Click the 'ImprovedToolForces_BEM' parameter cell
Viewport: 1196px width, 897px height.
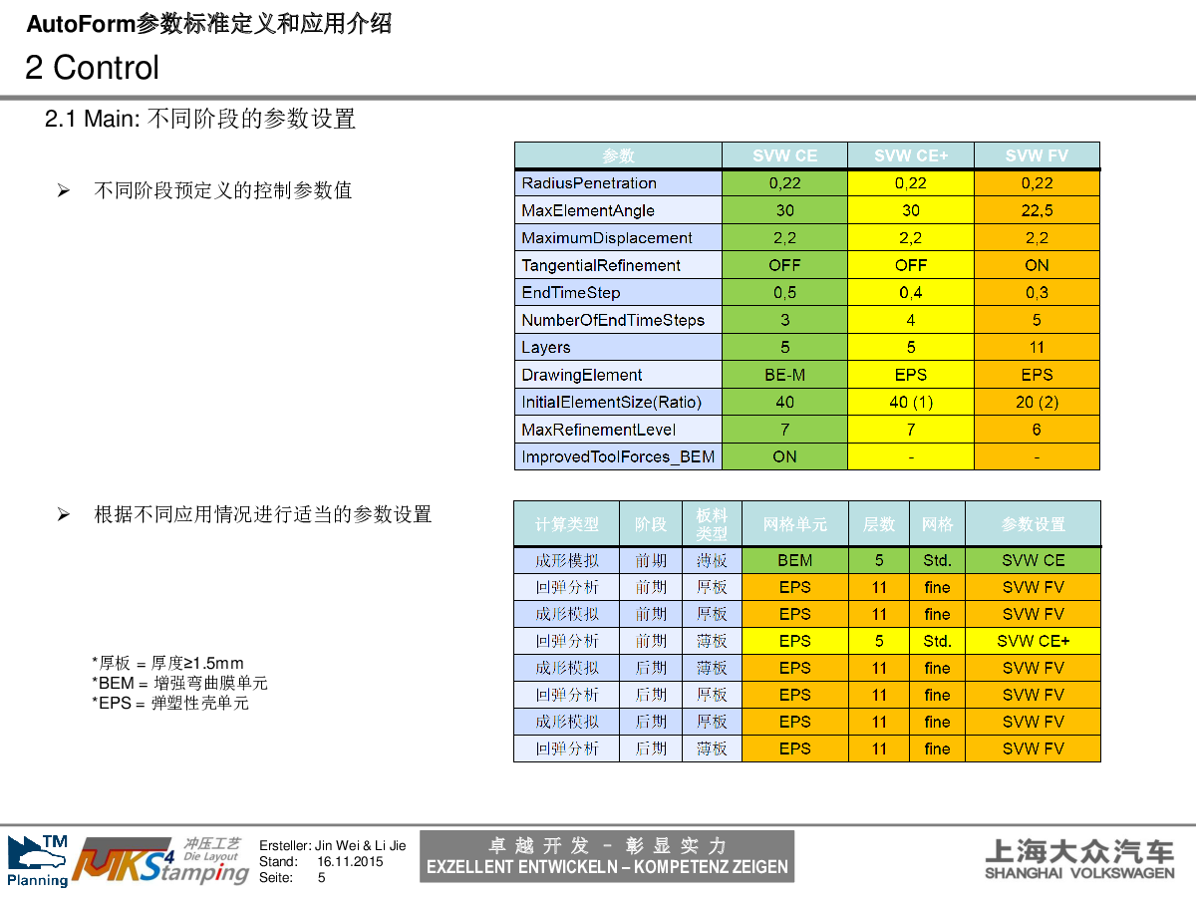(618, 457)
